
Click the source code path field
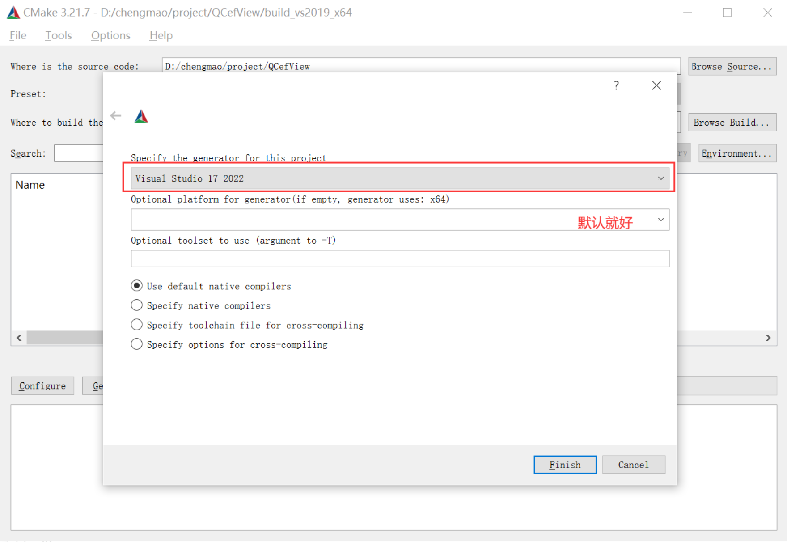421,66
